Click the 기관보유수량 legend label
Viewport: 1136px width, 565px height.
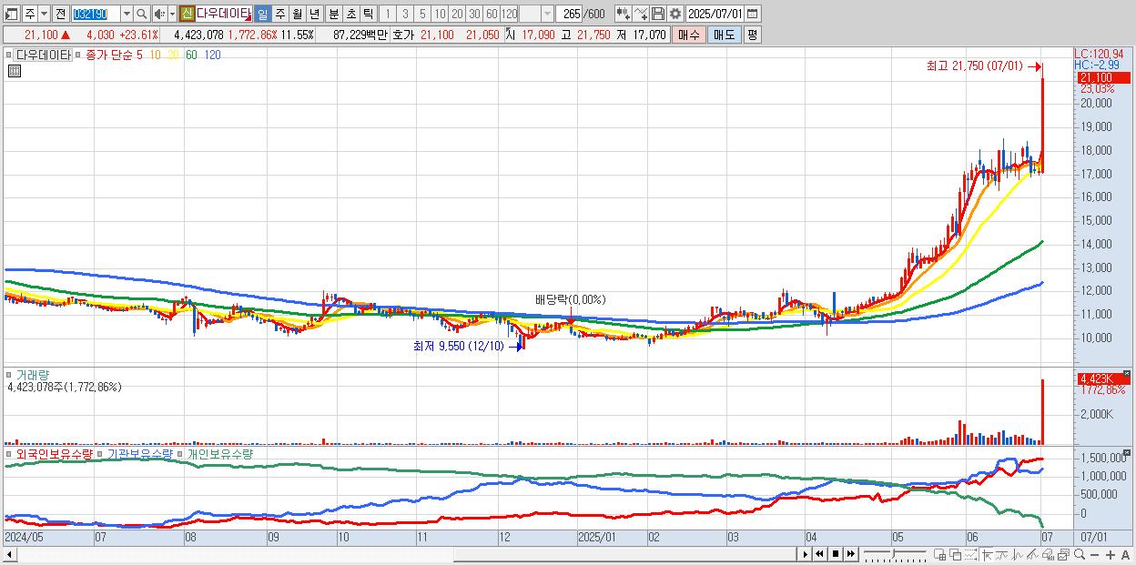click(x=139, y=453)
